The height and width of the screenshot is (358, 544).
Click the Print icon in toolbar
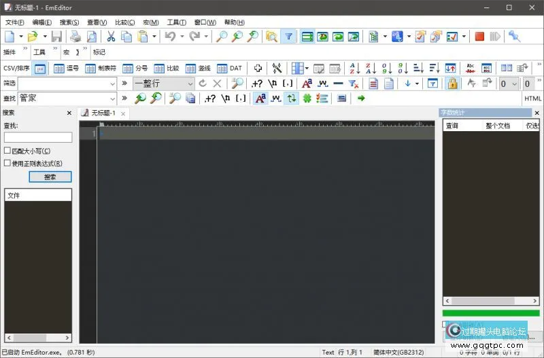pyautogui.click(x=76, y=37)
